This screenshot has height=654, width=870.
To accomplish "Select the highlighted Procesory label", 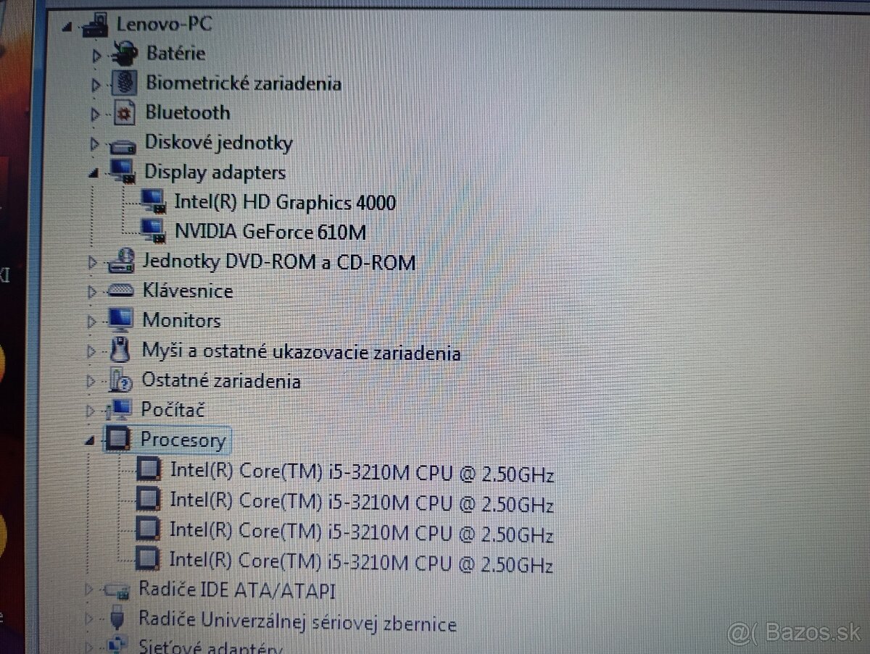I will (183, 440).
